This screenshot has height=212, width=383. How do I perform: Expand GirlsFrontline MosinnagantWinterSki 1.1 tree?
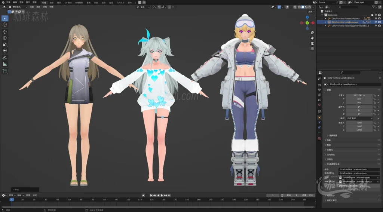(325, 26)
